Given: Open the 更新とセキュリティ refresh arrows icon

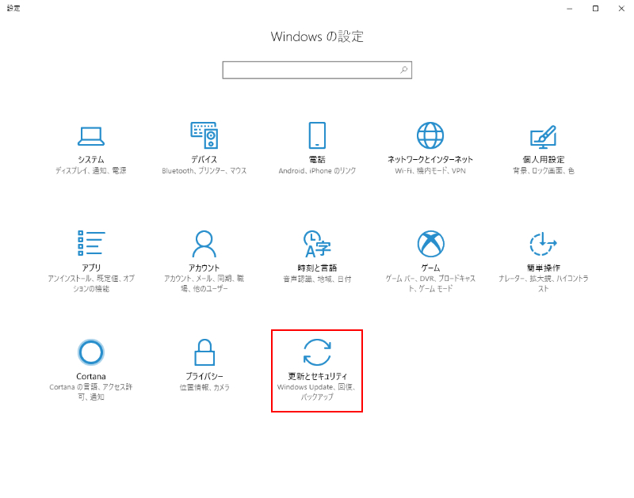Looking at the screenshot, I should pyautogui.click(x=317, y=352).
